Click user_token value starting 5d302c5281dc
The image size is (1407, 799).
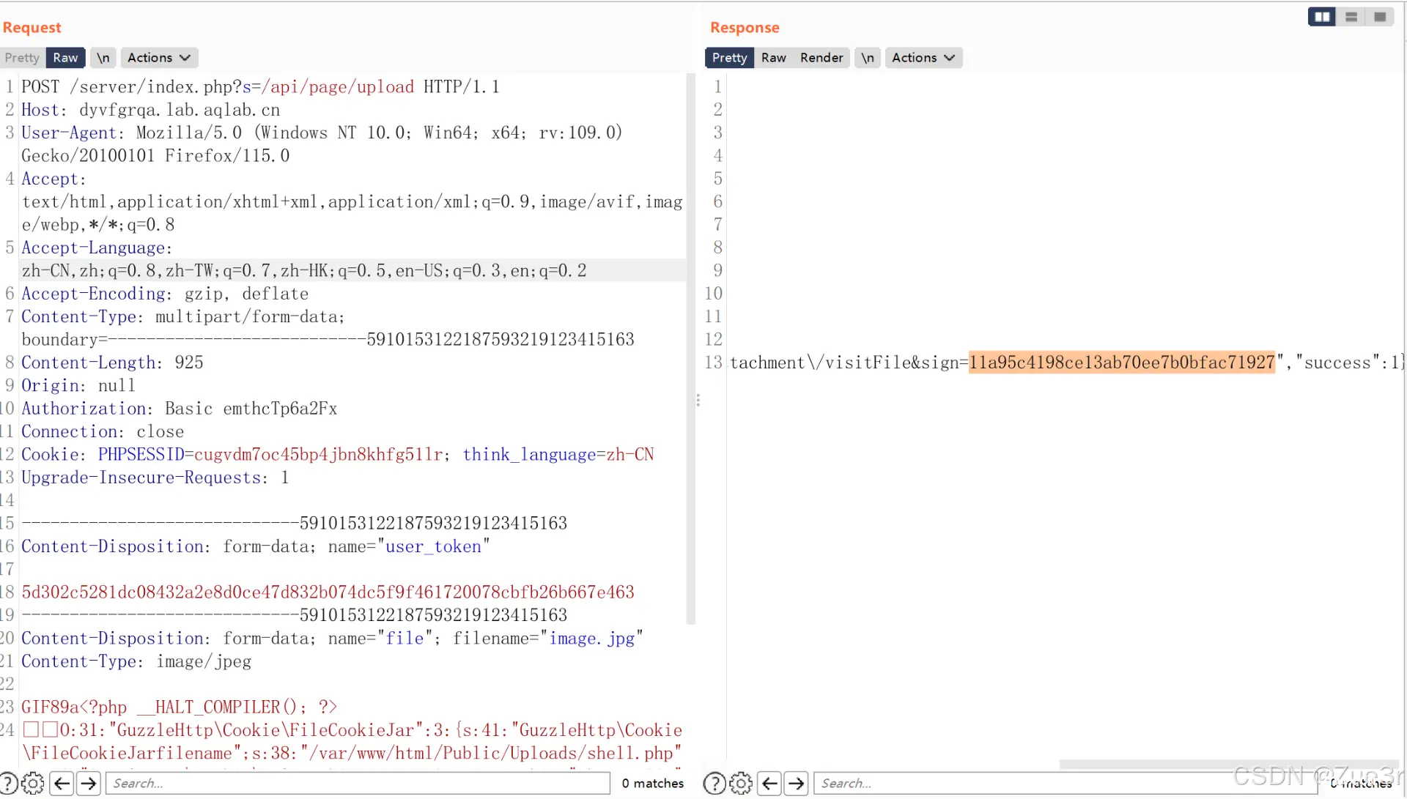tap(328, 592)
